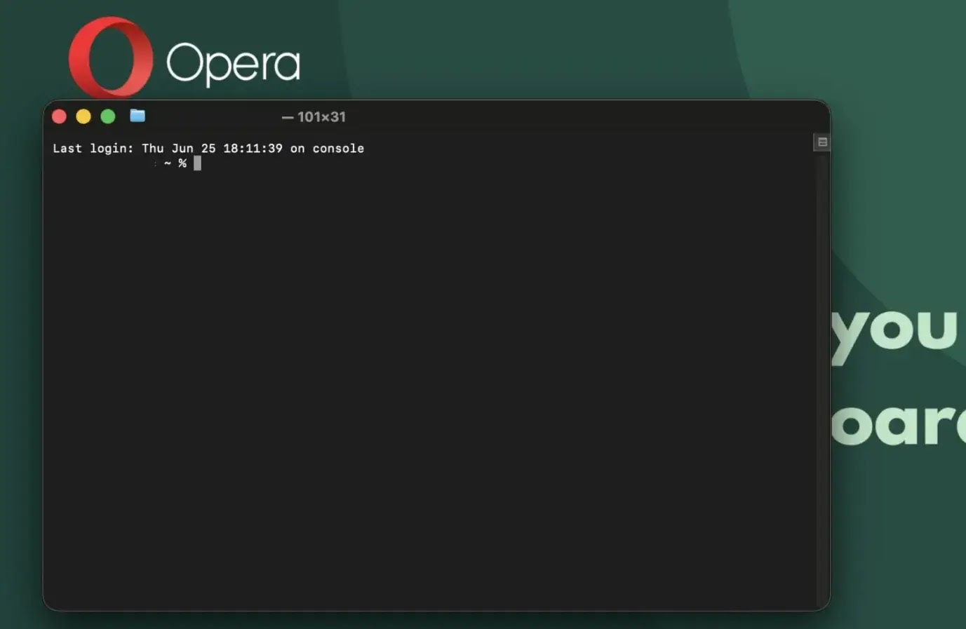Screen dimensions: 966x629
Task: Click the Terminal title text showing 101×31
Action: point(314,117)
